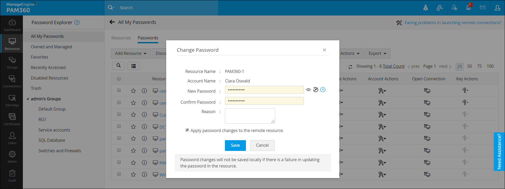This screenshot has width=505, height=189.
Task: Open the password policy help icon
Action: 323,90
